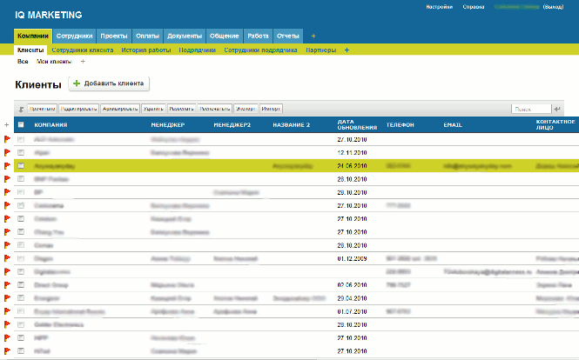
Task: Click the plus icon next to Мои клиенты filter
Action: 83,62
